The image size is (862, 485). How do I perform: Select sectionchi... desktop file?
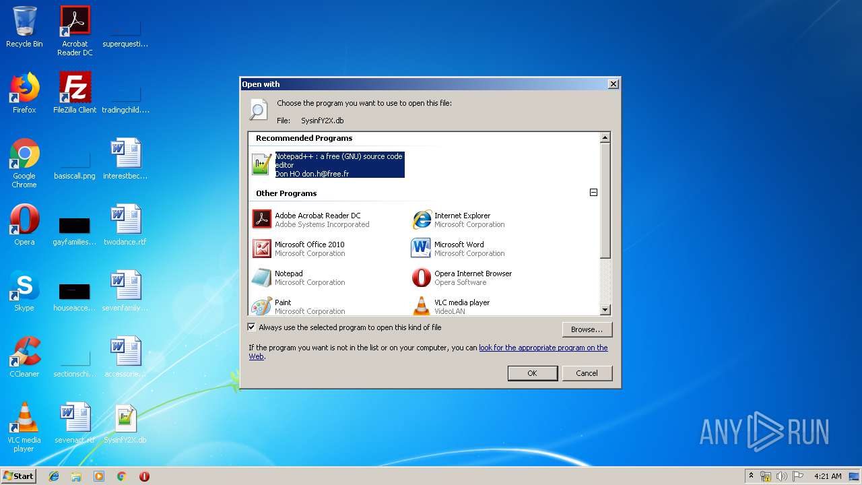(75, 364)
